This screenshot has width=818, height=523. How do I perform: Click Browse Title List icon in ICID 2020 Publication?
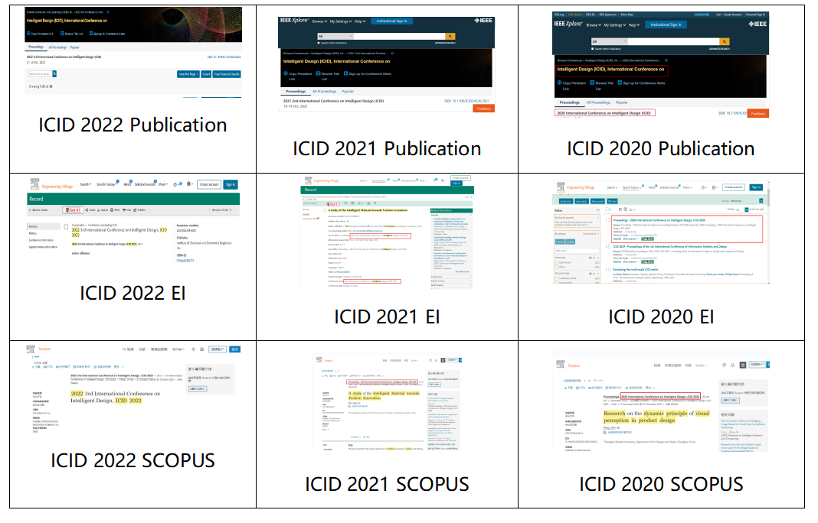click(592, 83)
